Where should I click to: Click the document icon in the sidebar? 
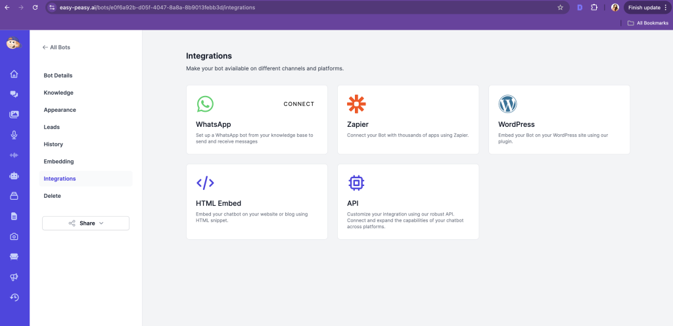pos(14,216)
